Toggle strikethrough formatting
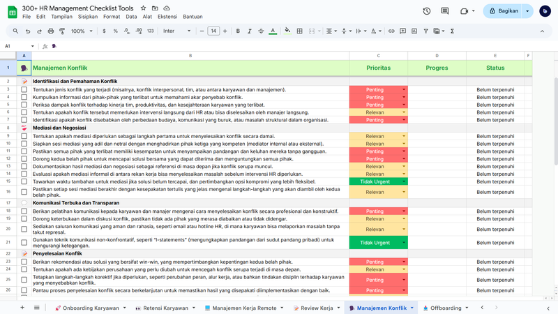This screenshot has height=314, width=558. [261, 31]
